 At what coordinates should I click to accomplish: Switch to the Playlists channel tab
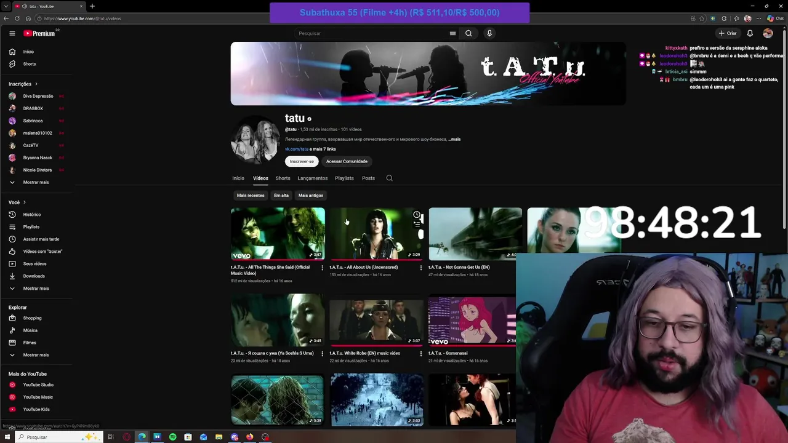pos(344,178)
